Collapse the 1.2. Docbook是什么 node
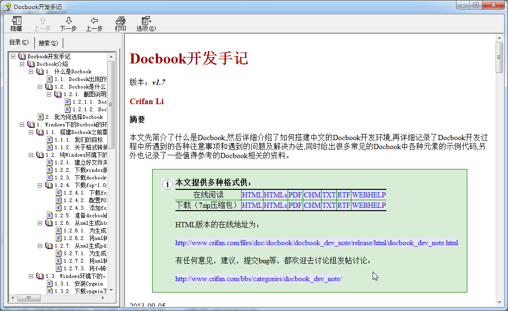The image size is (508, 311). click(40, 87)
